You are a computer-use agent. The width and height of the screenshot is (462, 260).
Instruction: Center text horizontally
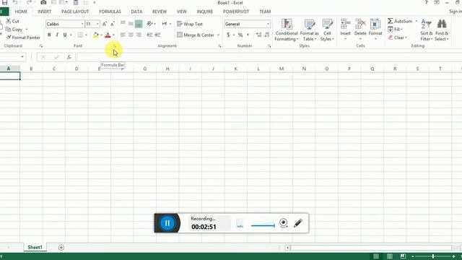pos(131,35)
